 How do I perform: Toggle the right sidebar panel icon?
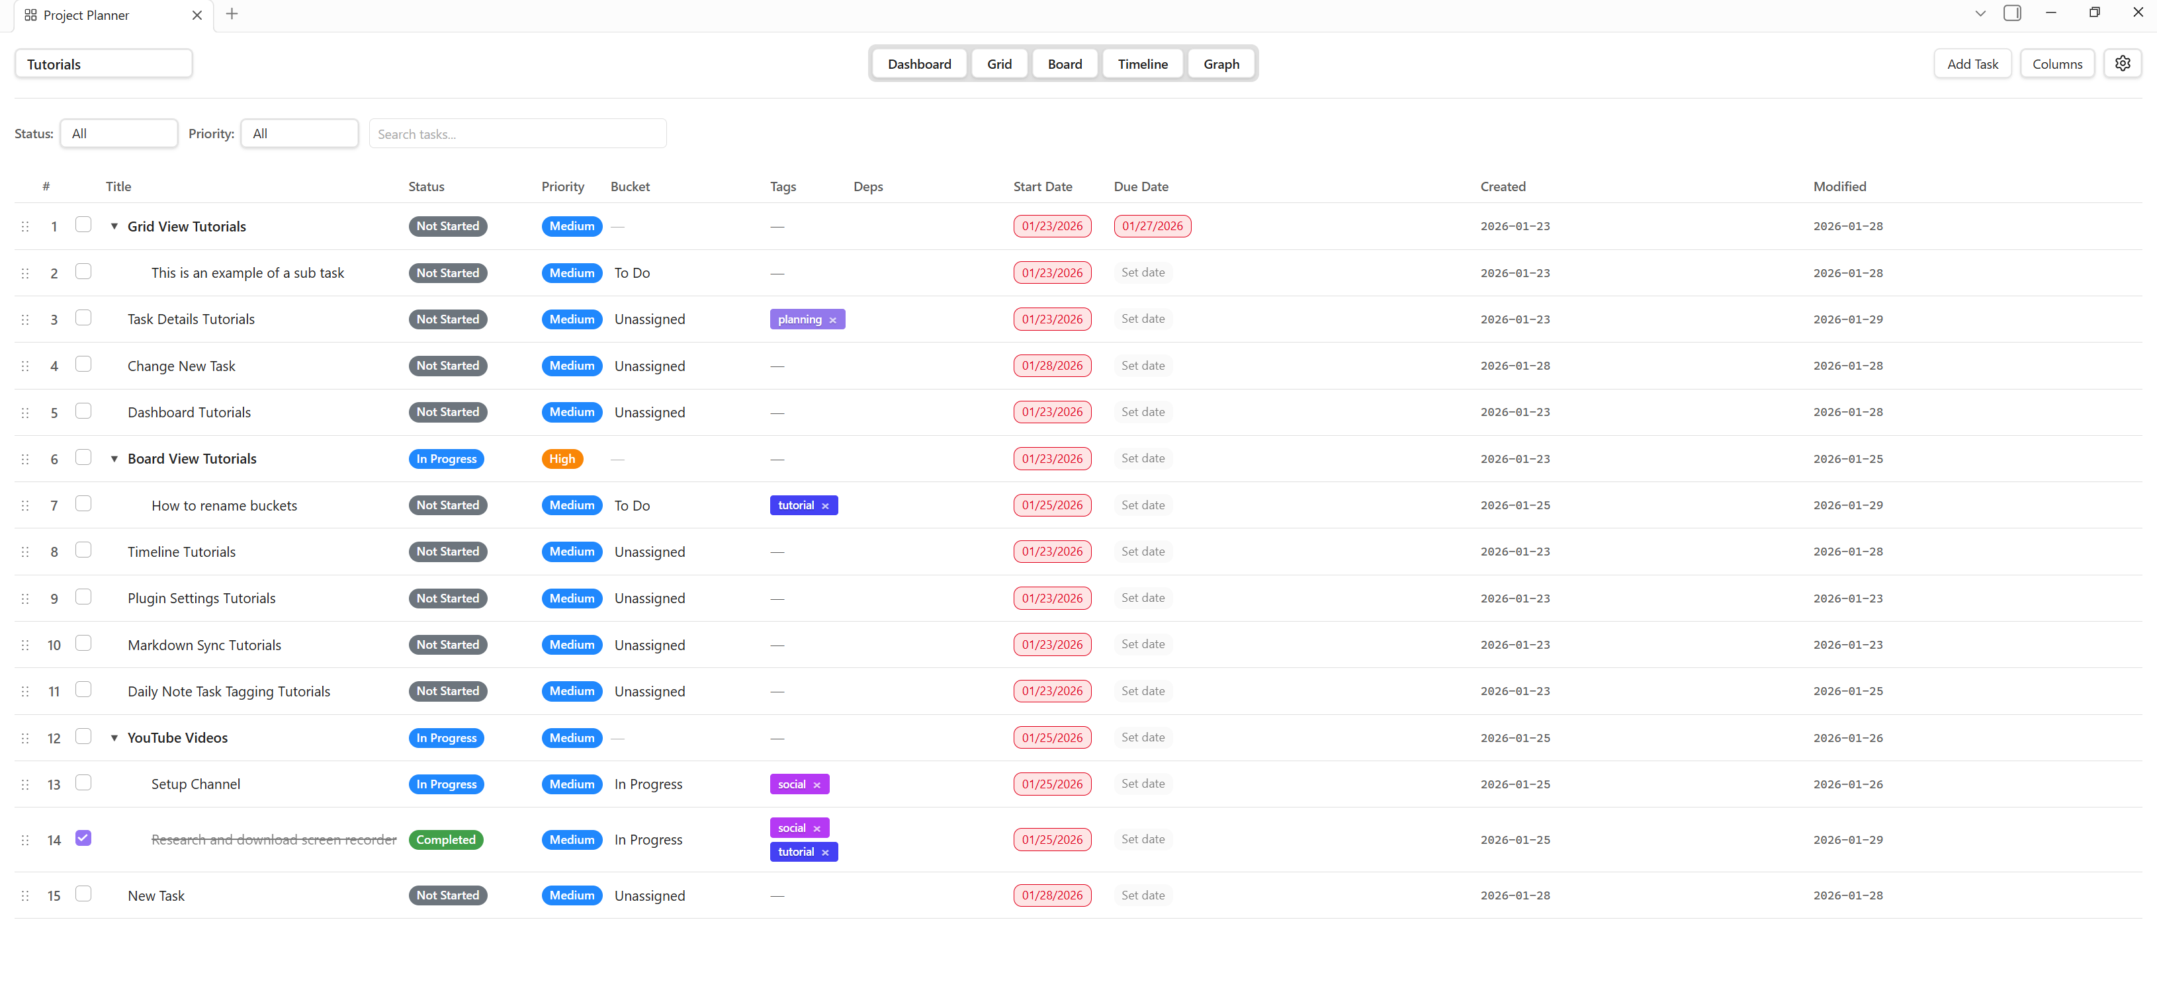pos(2011,13)
